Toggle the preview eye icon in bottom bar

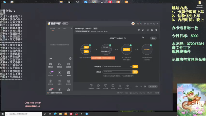pos(141,86)
